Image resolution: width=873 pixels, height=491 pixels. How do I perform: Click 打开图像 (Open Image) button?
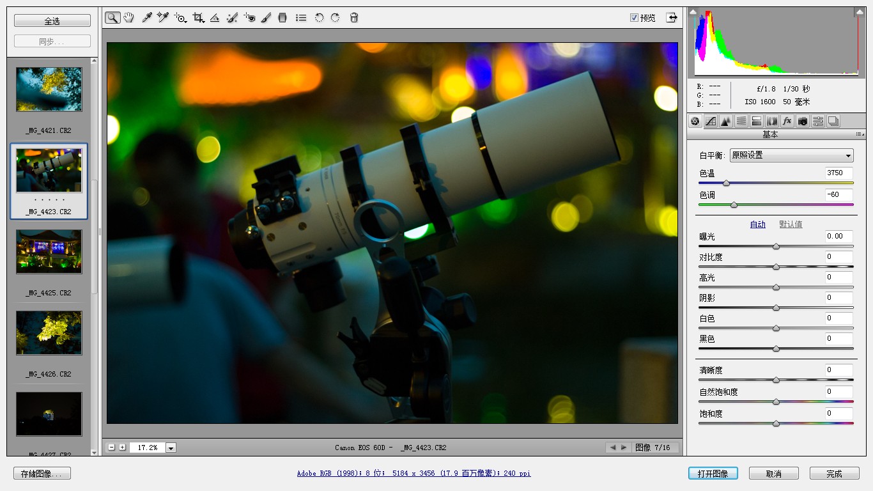point(713,474)
